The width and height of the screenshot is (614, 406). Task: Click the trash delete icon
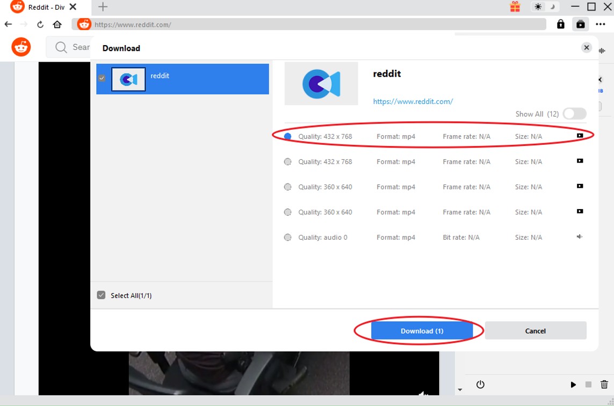(604, 385)
